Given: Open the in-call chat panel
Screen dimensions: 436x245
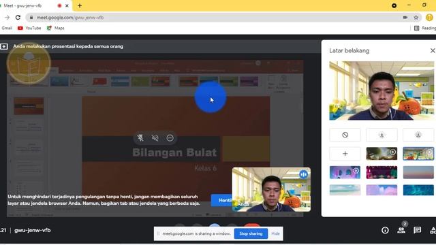Looking at the screenshot, I should point(418,230).
